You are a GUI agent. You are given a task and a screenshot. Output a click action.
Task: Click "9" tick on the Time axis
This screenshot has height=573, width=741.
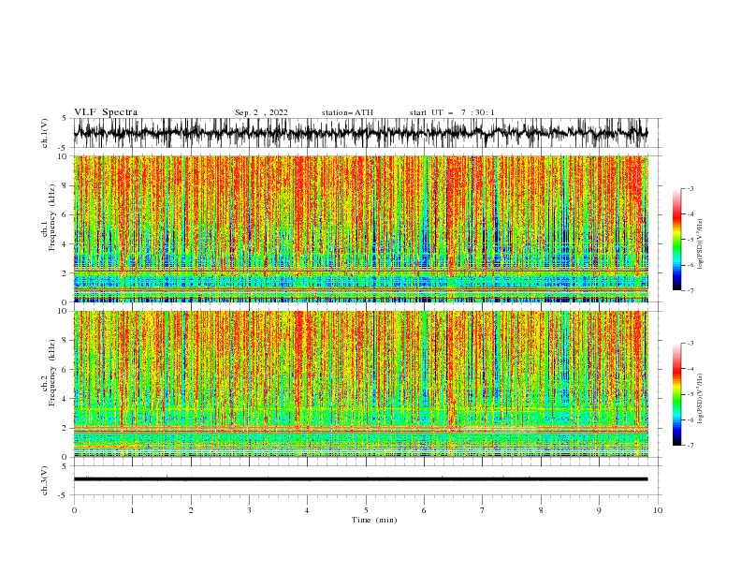coord(600,510)
